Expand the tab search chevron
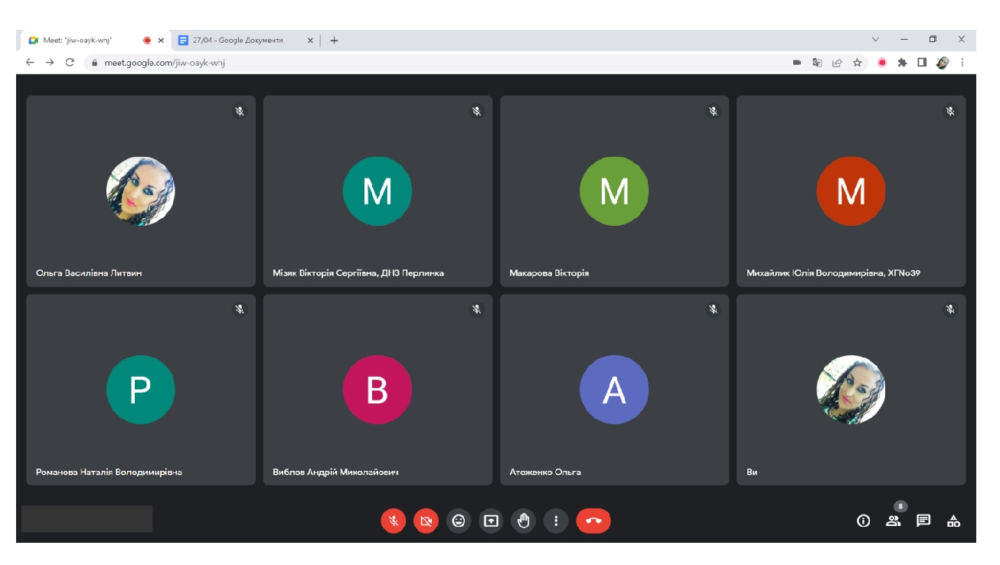Screen dimensions: 1000x565 pos(876,40)
